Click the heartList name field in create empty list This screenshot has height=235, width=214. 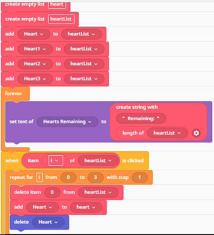tap(61, 19)
